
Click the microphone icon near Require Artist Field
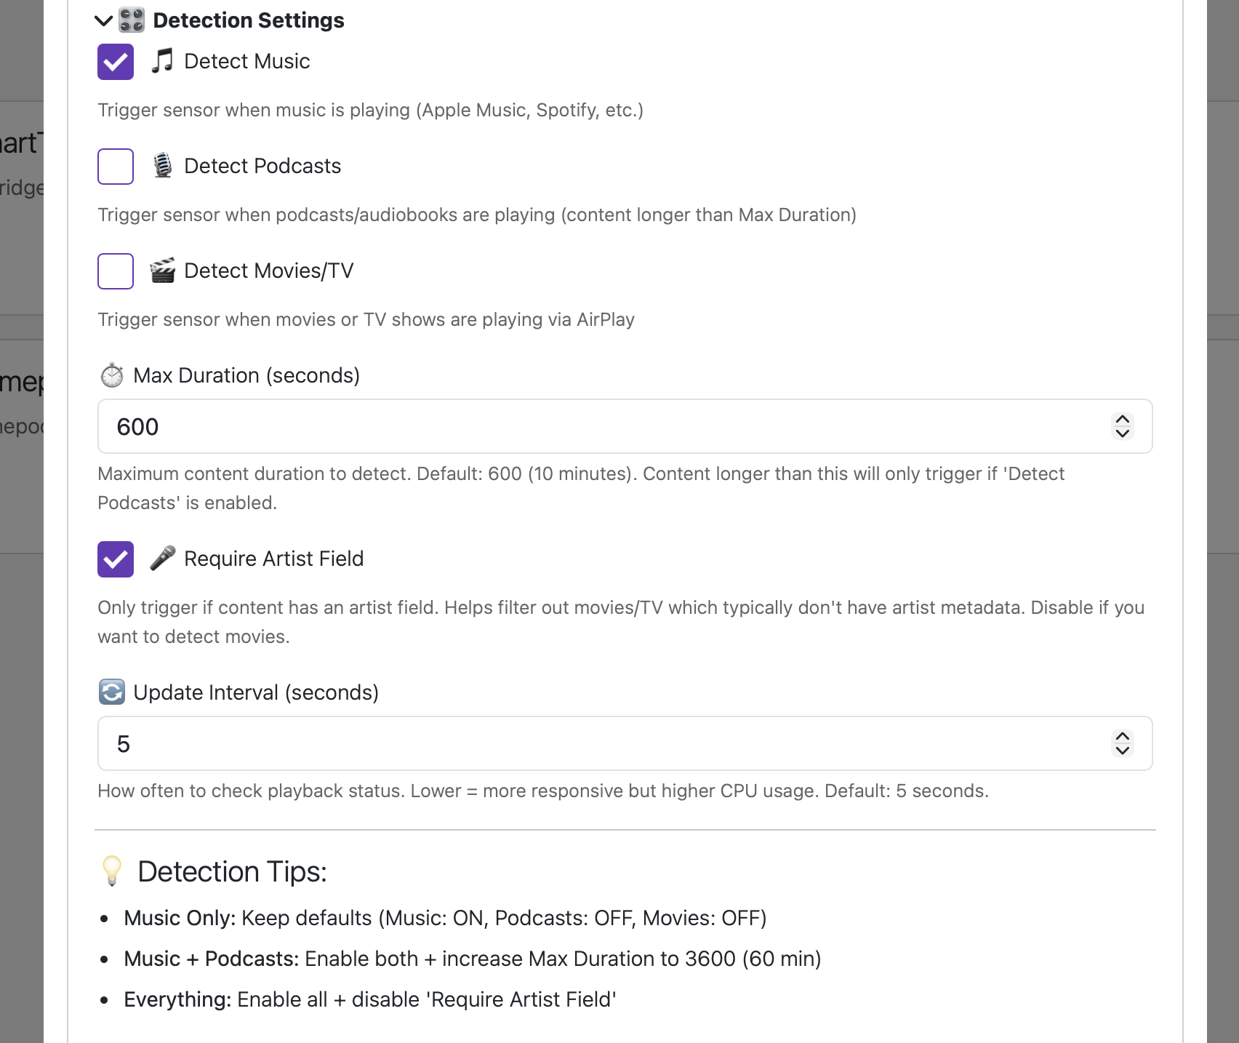163,559
